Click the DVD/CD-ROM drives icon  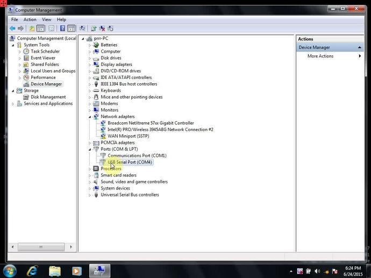coord(96,71)
